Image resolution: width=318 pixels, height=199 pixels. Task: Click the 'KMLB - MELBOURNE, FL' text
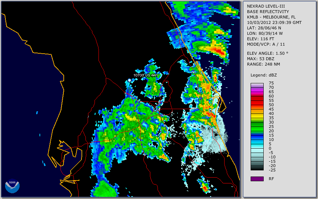pos(271,17)
